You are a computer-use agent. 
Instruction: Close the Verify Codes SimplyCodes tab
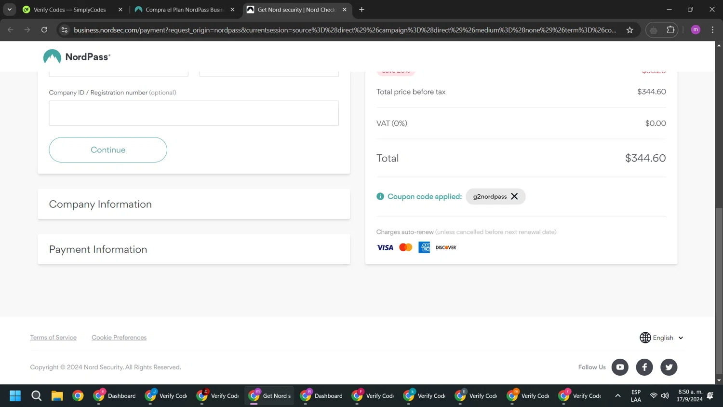120,10
